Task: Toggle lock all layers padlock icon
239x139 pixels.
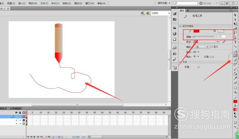Action: [x=20, y=113]
